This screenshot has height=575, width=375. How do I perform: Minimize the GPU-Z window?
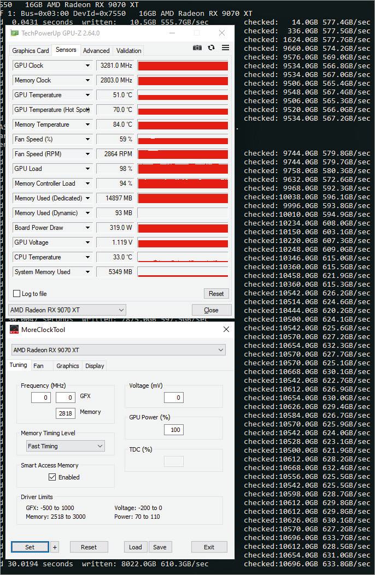[x=172, y=33]
